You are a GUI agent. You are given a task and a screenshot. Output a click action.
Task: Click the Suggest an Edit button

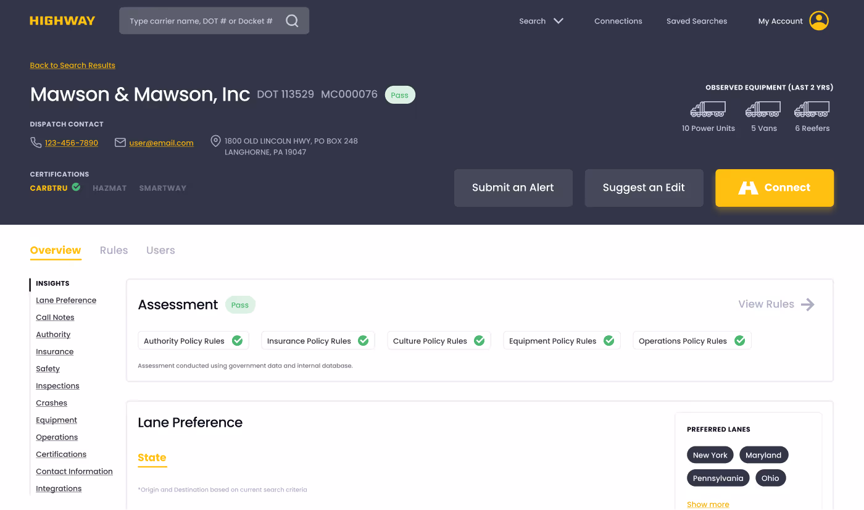(644, 188)
